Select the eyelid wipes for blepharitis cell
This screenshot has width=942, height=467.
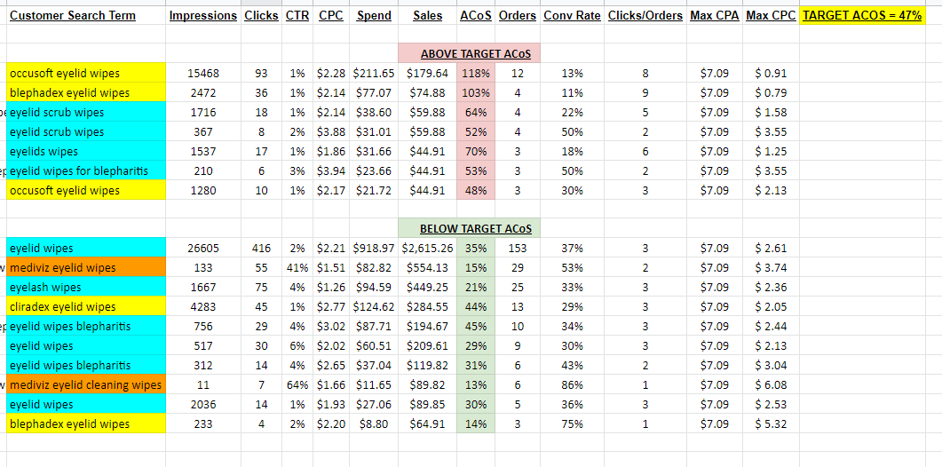[86, 170]
